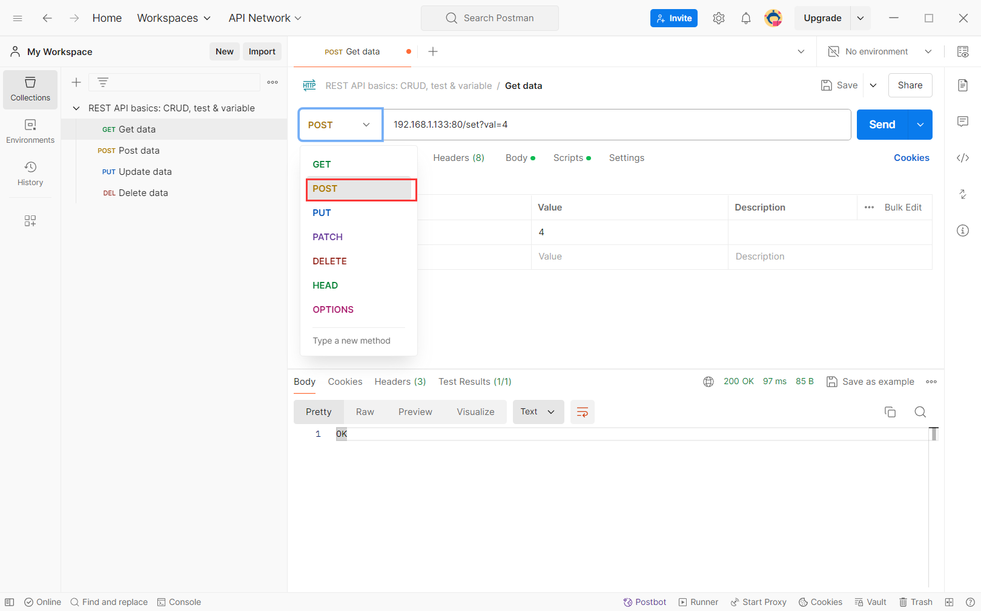
Task: Open the Save options arrow
Action: tap(873, 85)
